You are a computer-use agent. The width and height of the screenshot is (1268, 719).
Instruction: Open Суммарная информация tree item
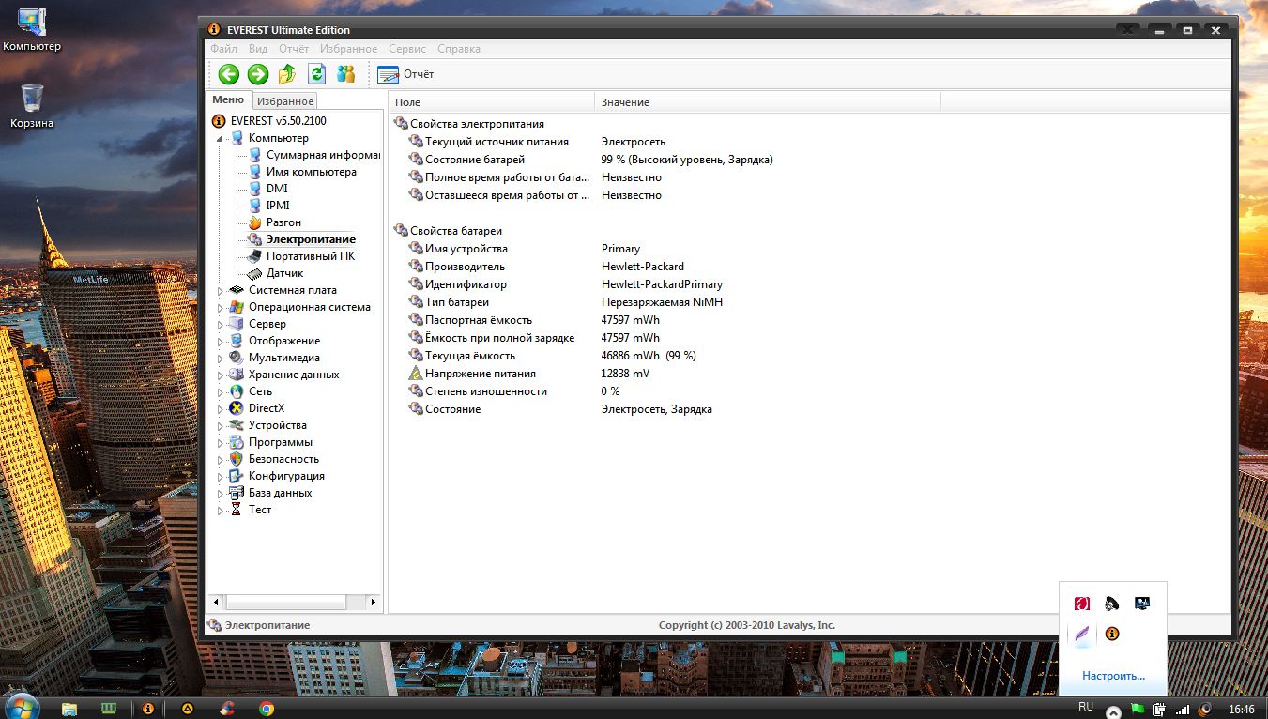pyautogui.click(x=323, y=155)
